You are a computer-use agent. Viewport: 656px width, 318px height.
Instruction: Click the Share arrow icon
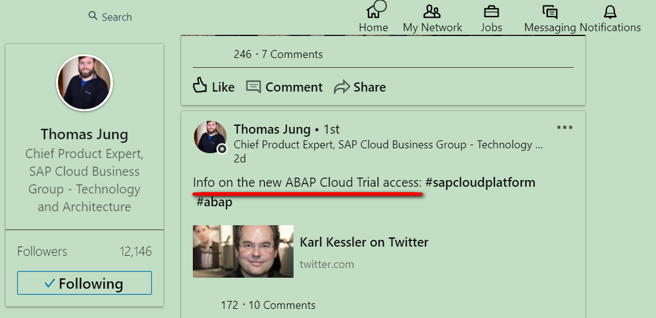(x=342, y=87)
